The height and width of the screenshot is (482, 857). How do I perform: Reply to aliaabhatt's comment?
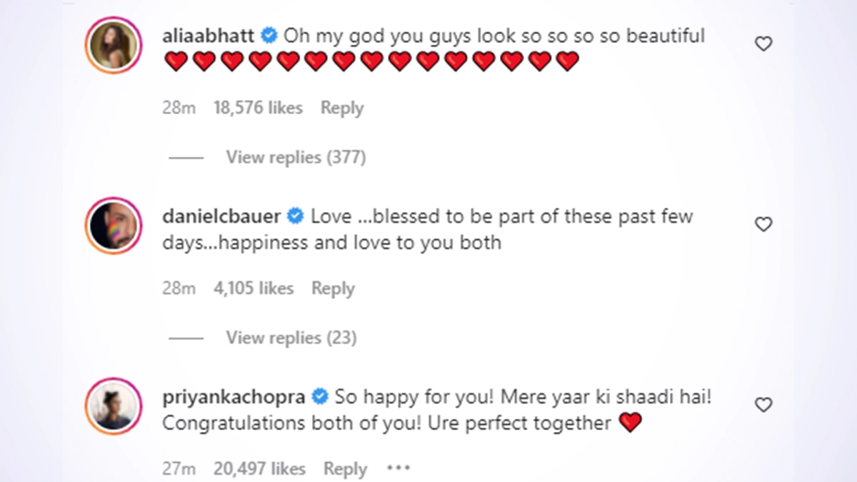click(342, 108)
